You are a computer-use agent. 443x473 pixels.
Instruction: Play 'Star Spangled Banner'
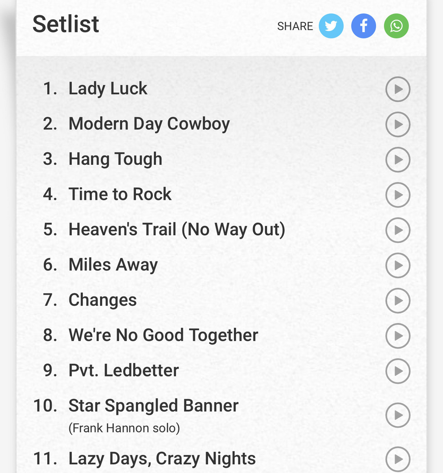click(397, 415)
